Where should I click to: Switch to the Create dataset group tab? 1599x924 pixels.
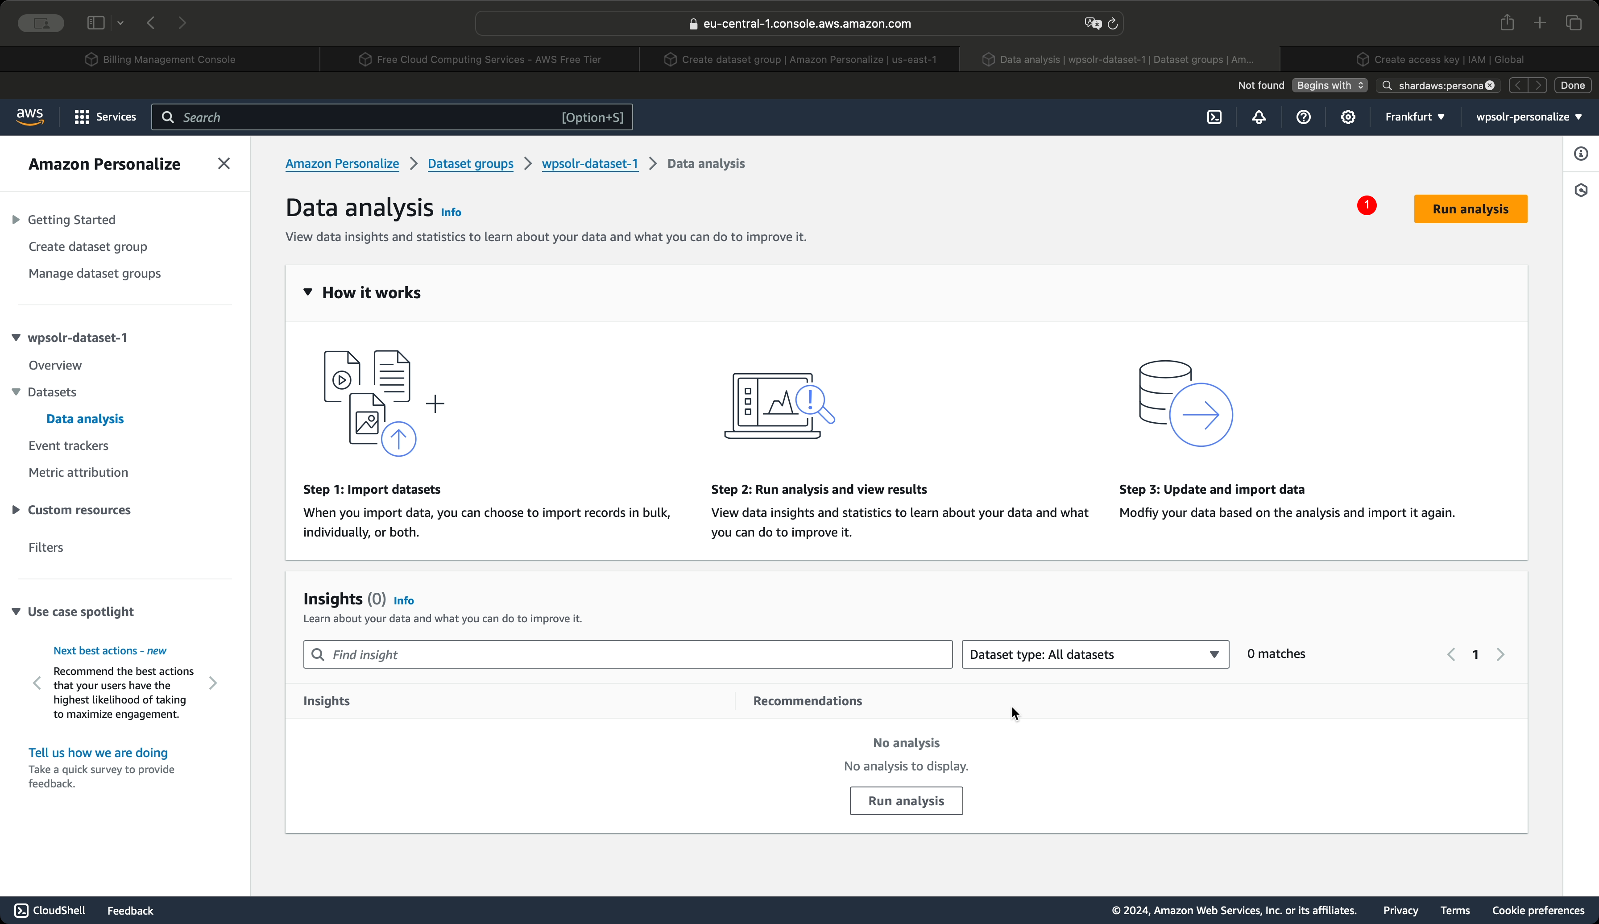coord(800,59)
